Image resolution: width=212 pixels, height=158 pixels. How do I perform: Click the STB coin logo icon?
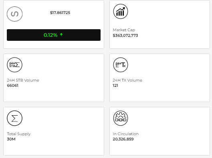tap(14, 14)
